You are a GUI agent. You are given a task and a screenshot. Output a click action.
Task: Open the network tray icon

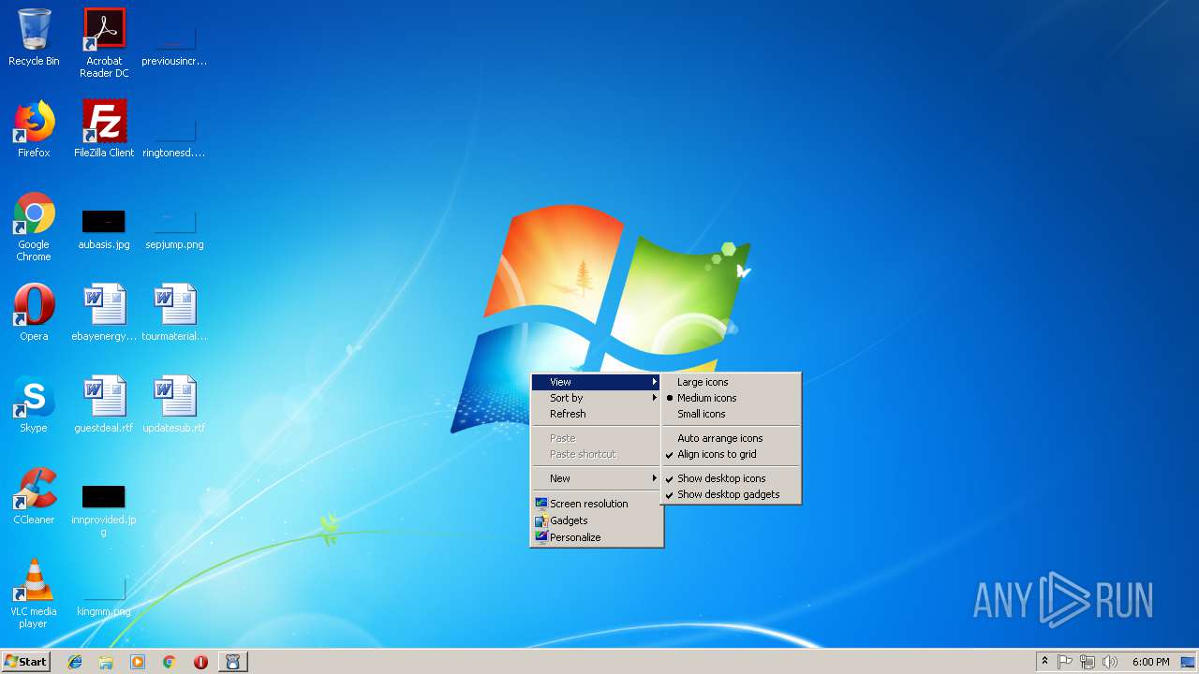point(1088,662)
